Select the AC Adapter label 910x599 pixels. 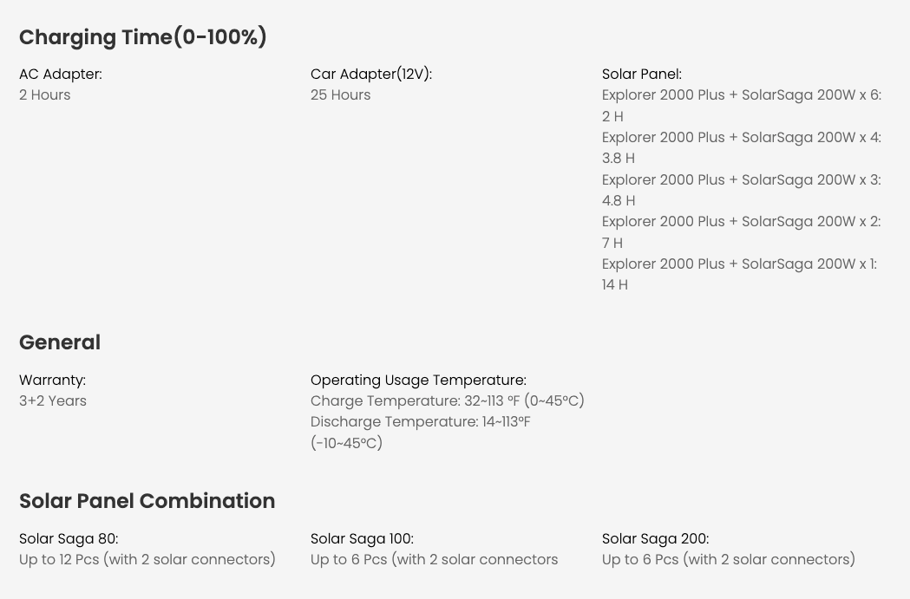pos(61,75)
